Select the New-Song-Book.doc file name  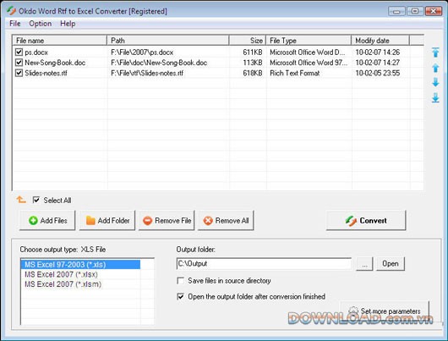click(55, 63)
